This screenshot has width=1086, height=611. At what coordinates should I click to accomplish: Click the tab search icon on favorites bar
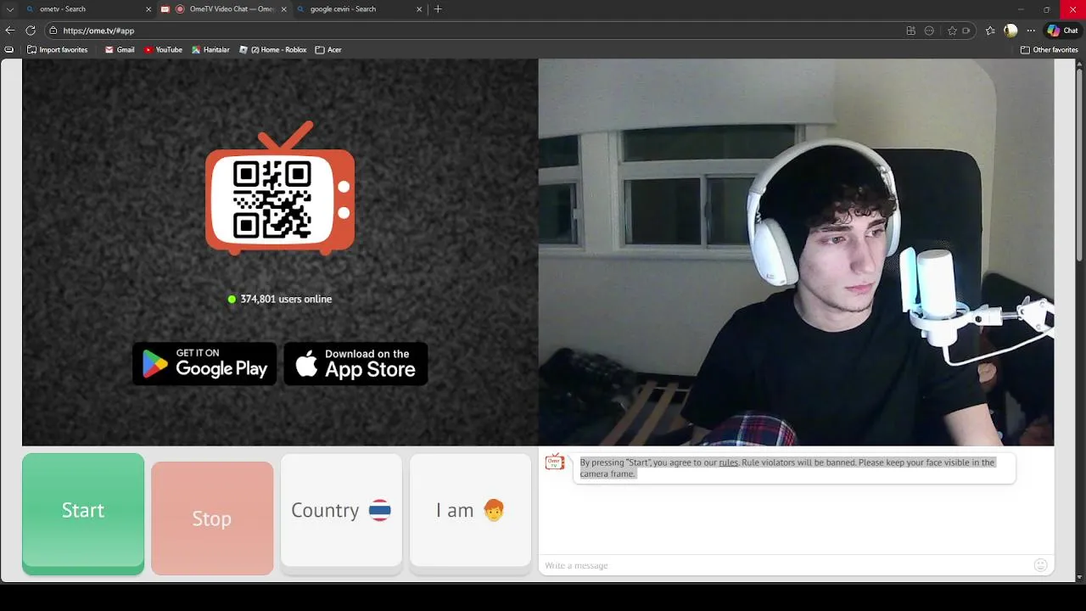[9, 50]
